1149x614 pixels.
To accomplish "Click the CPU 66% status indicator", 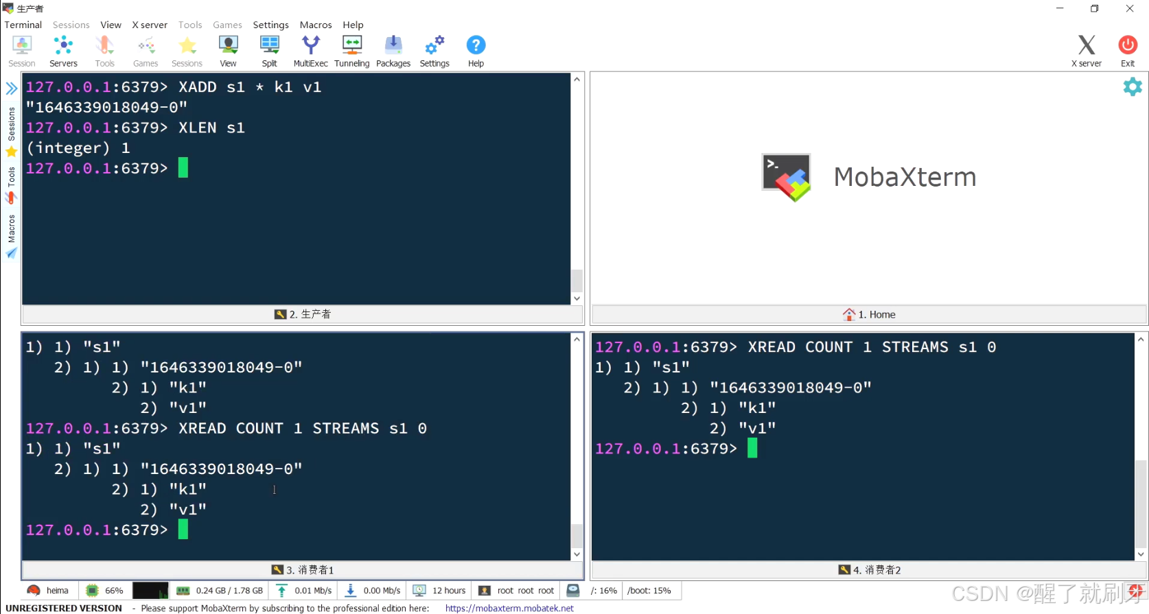I will (x=105, y=591).
